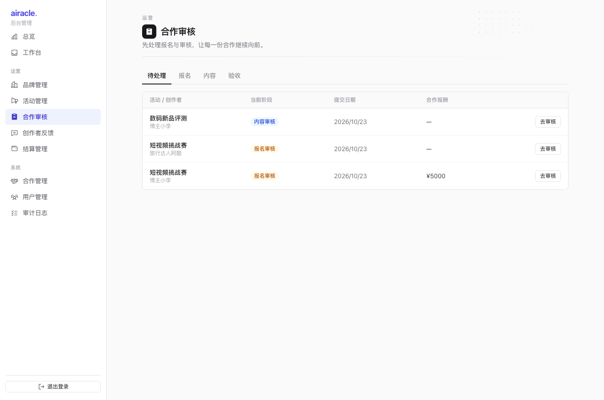Click the 工作台 inbox icon
604x400 pixels.
[14, 52]
